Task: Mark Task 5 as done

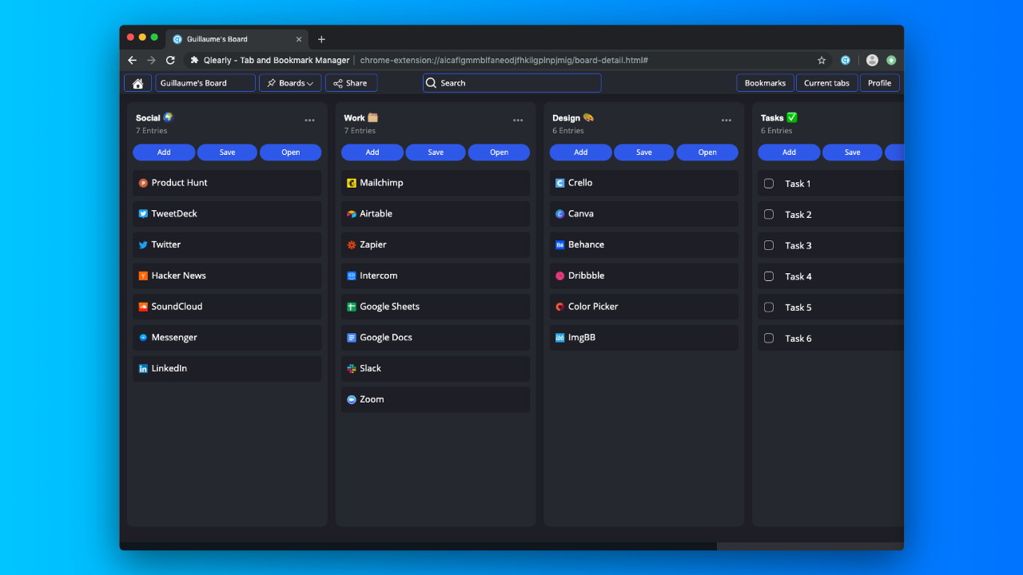Action: click(x=769, y=307)
